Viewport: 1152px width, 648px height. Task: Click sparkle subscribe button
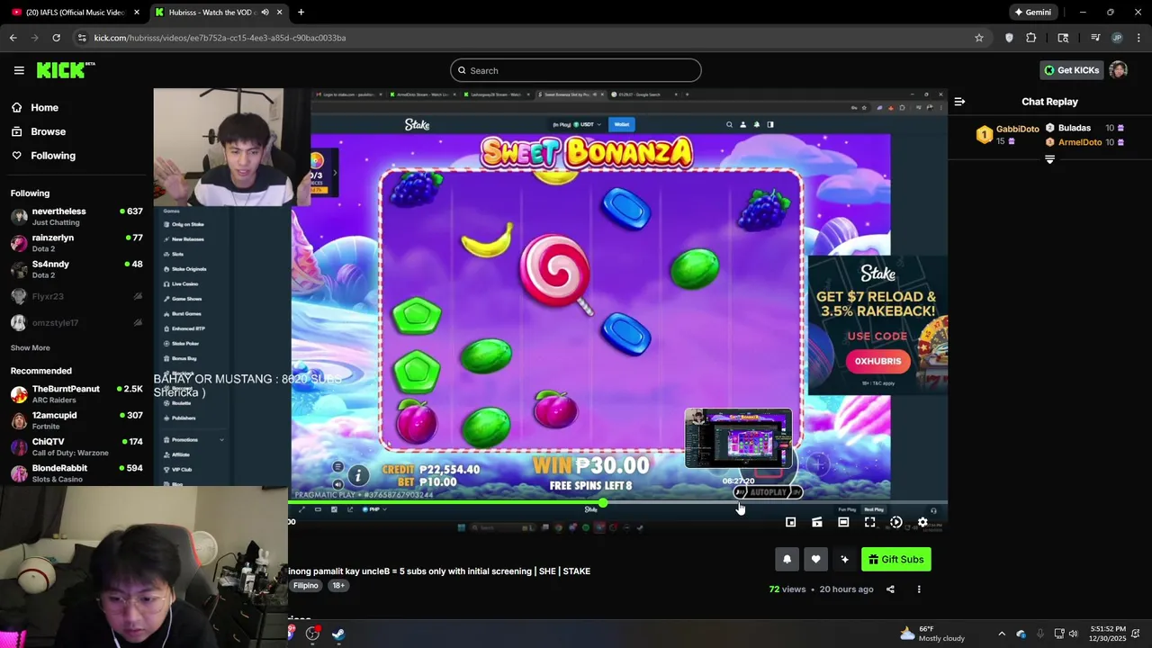point(844,560)
